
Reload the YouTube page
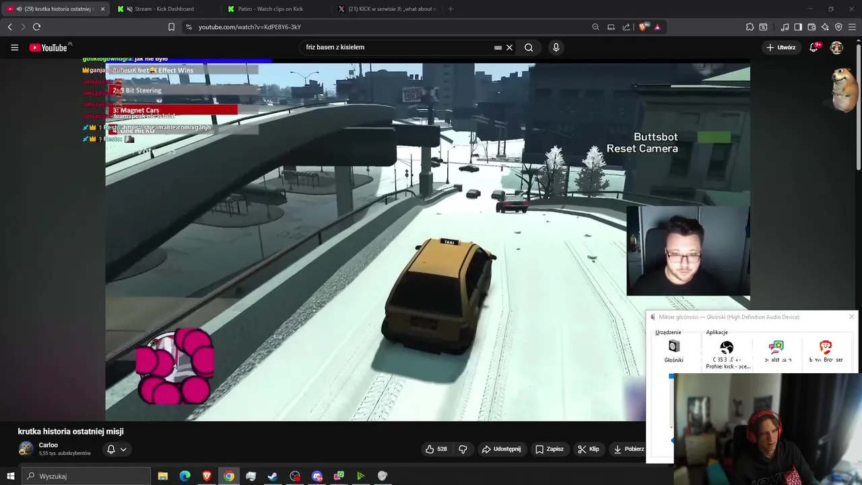tap(36, 27)
